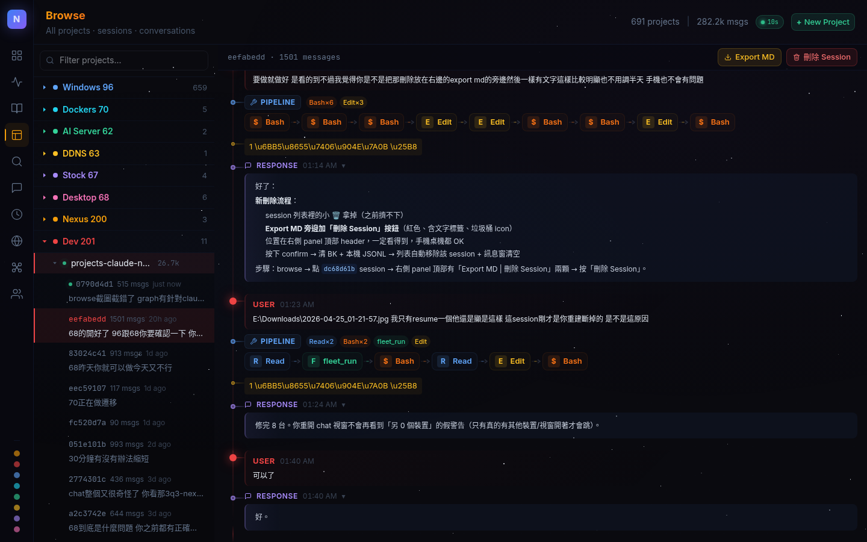Image resolution: width=867 pixels, height=542 pixels.
Task: Select the Bash×6 summary tag
Action: [x=321, y=102]
